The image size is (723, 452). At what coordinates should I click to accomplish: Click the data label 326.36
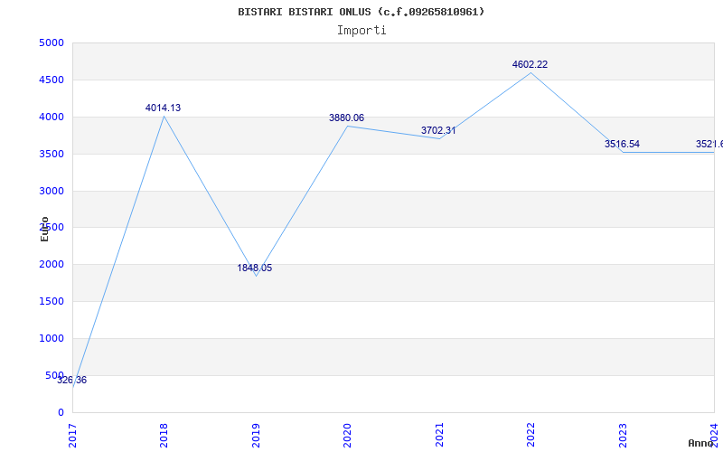71,381
